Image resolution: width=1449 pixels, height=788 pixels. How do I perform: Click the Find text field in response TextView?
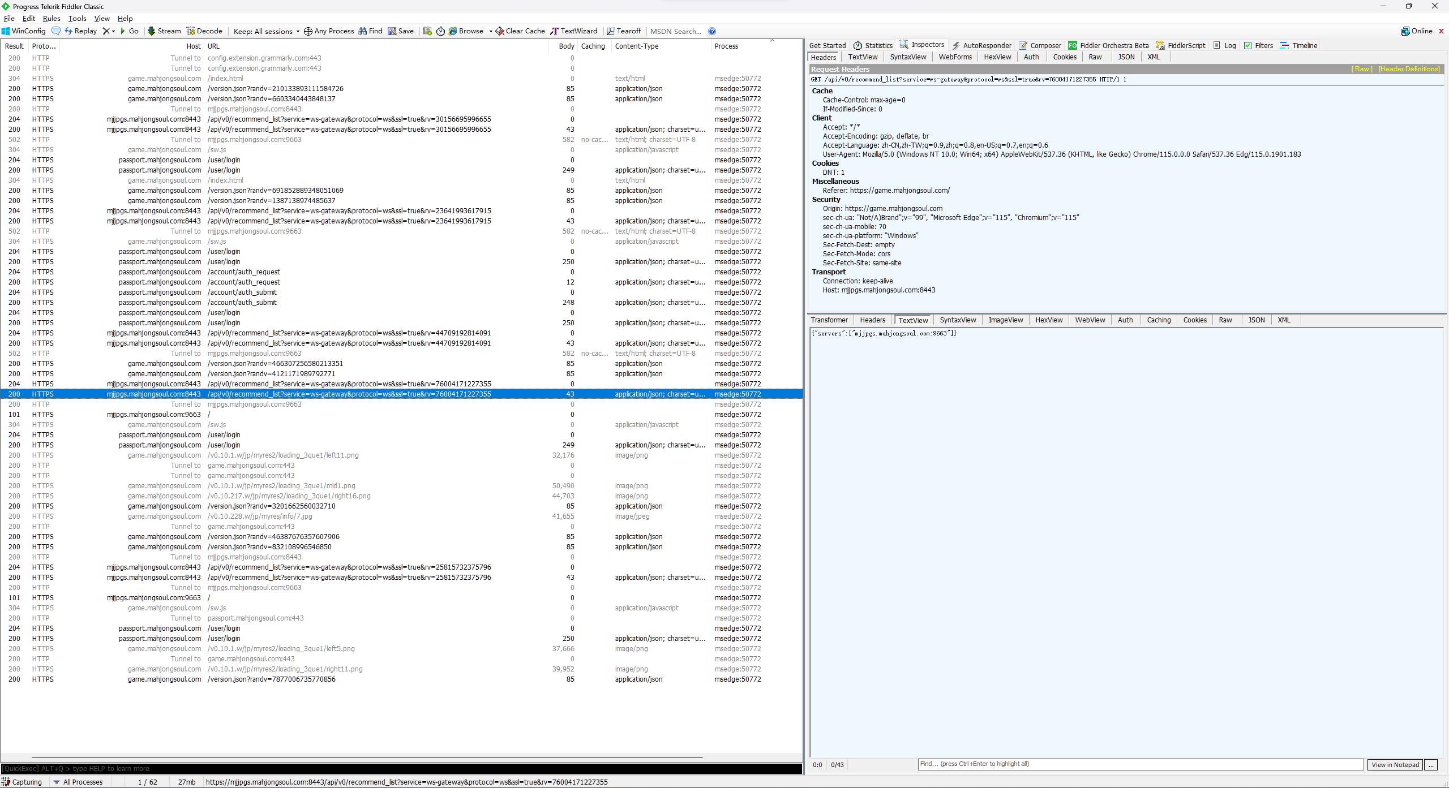coord(1141,764)
